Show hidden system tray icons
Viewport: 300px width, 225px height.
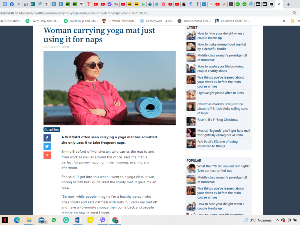point(277,220)
